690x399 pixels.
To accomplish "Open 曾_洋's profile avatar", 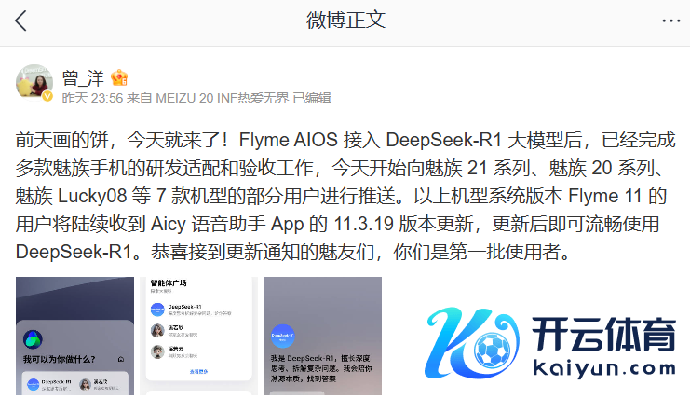I will tap(34, 82).
